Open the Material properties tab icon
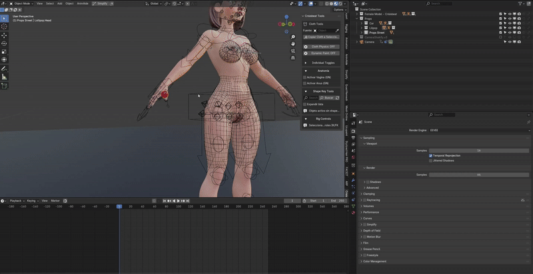The width and height of the screenshot is (533, 274). (353, 213)
